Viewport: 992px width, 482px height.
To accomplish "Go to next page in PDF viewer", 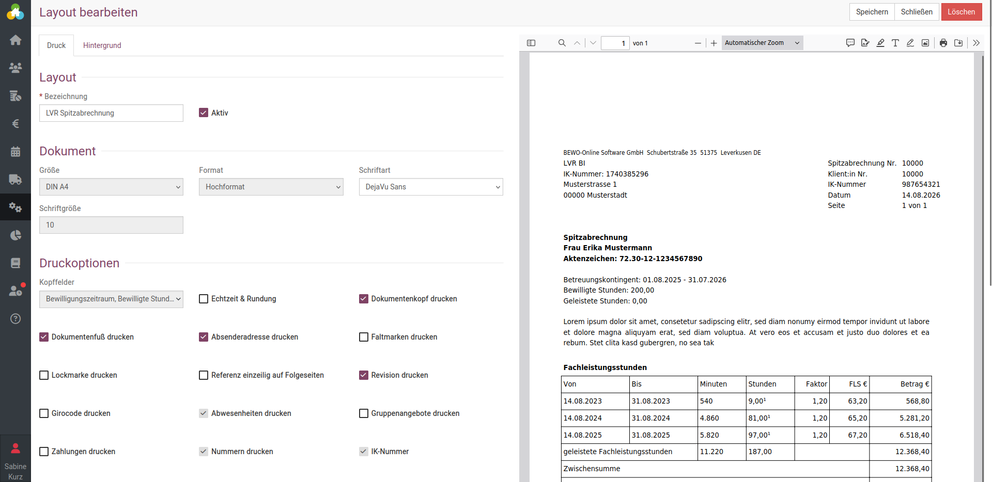I will click(593, 43).
